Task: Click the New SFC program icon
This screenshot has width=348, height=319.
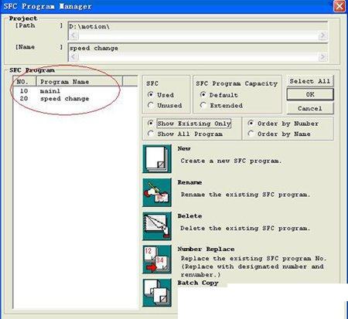Action: [157, 158]
